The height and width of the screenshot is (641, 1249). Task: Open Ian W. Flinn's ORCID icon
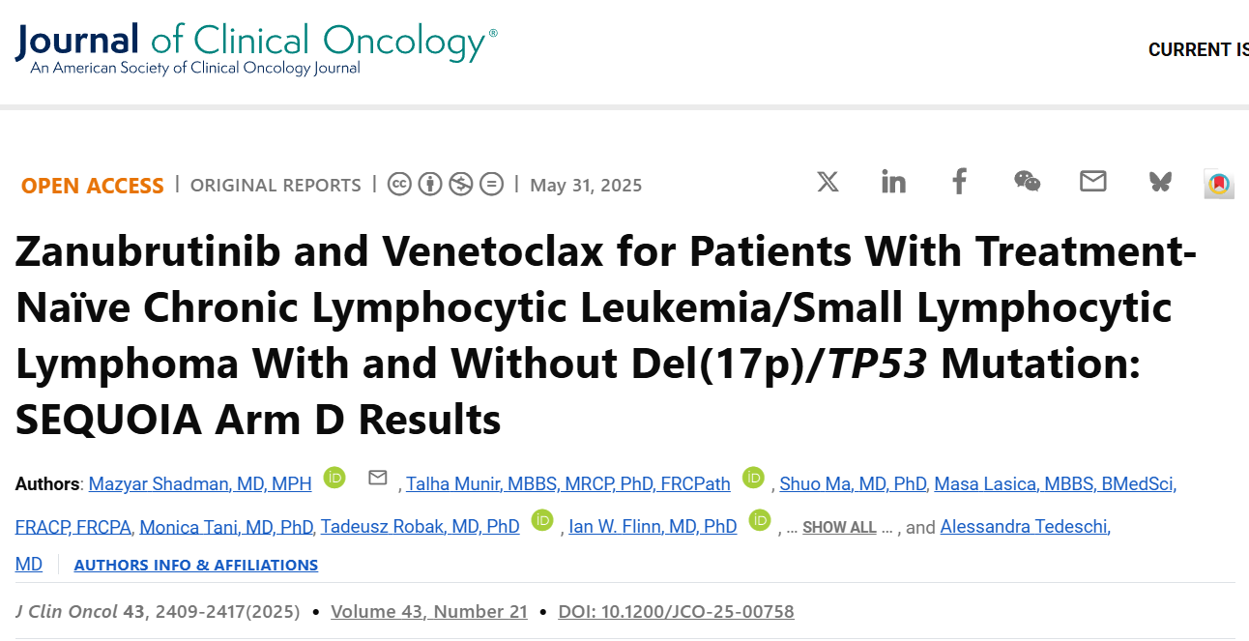coord(760,520)
